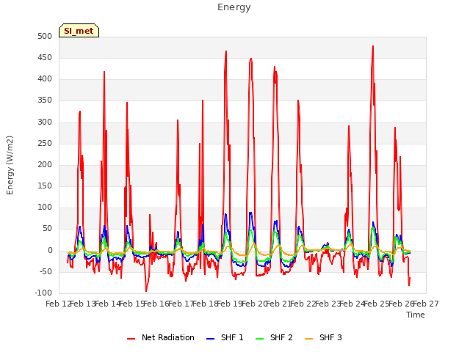Click the Net Radiation peak on Feb 25
Image resolution: width=470 pixels, height=352 pixels.
click(373, 46)
